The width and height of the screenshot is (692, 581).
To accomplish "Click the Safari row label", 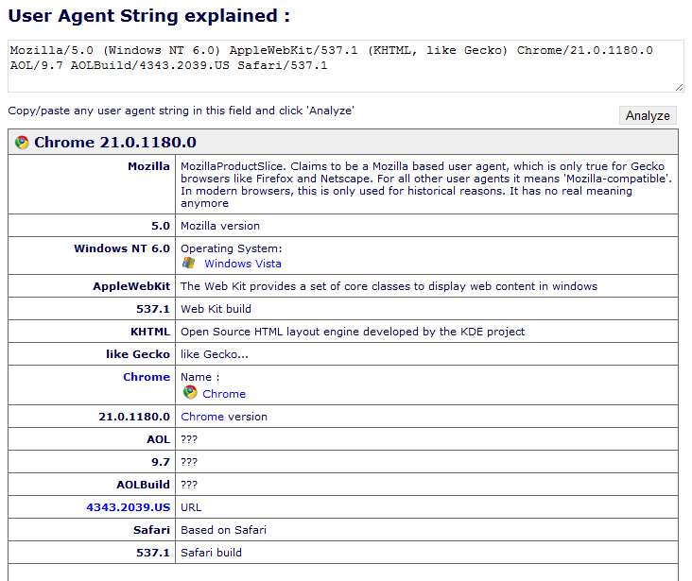I will 151,530.
